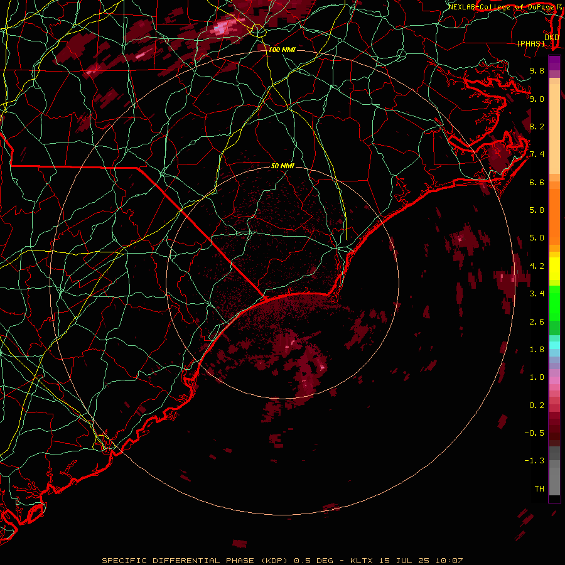Click the -0.5 legend value
The width and height of the screenshot is (565, 565).
[534, 433]
